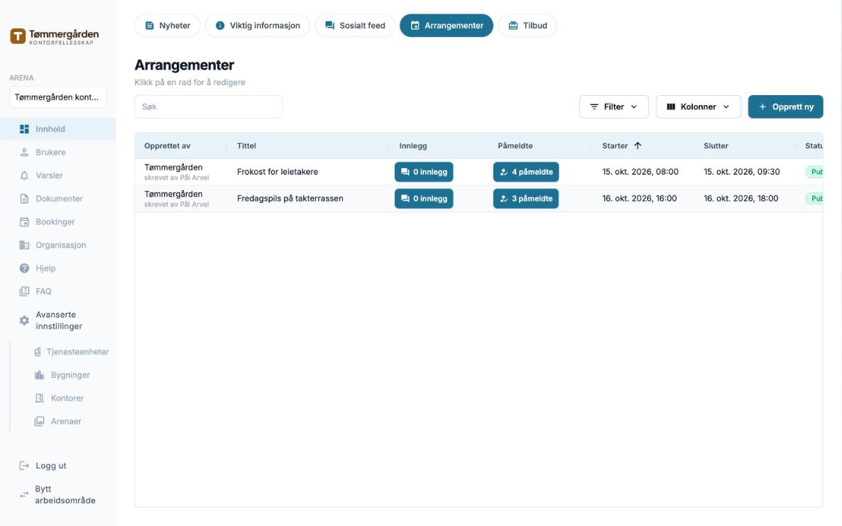Click the Søk search field
Viewport: 842px width, 526px height.
[x=208, y=106]
